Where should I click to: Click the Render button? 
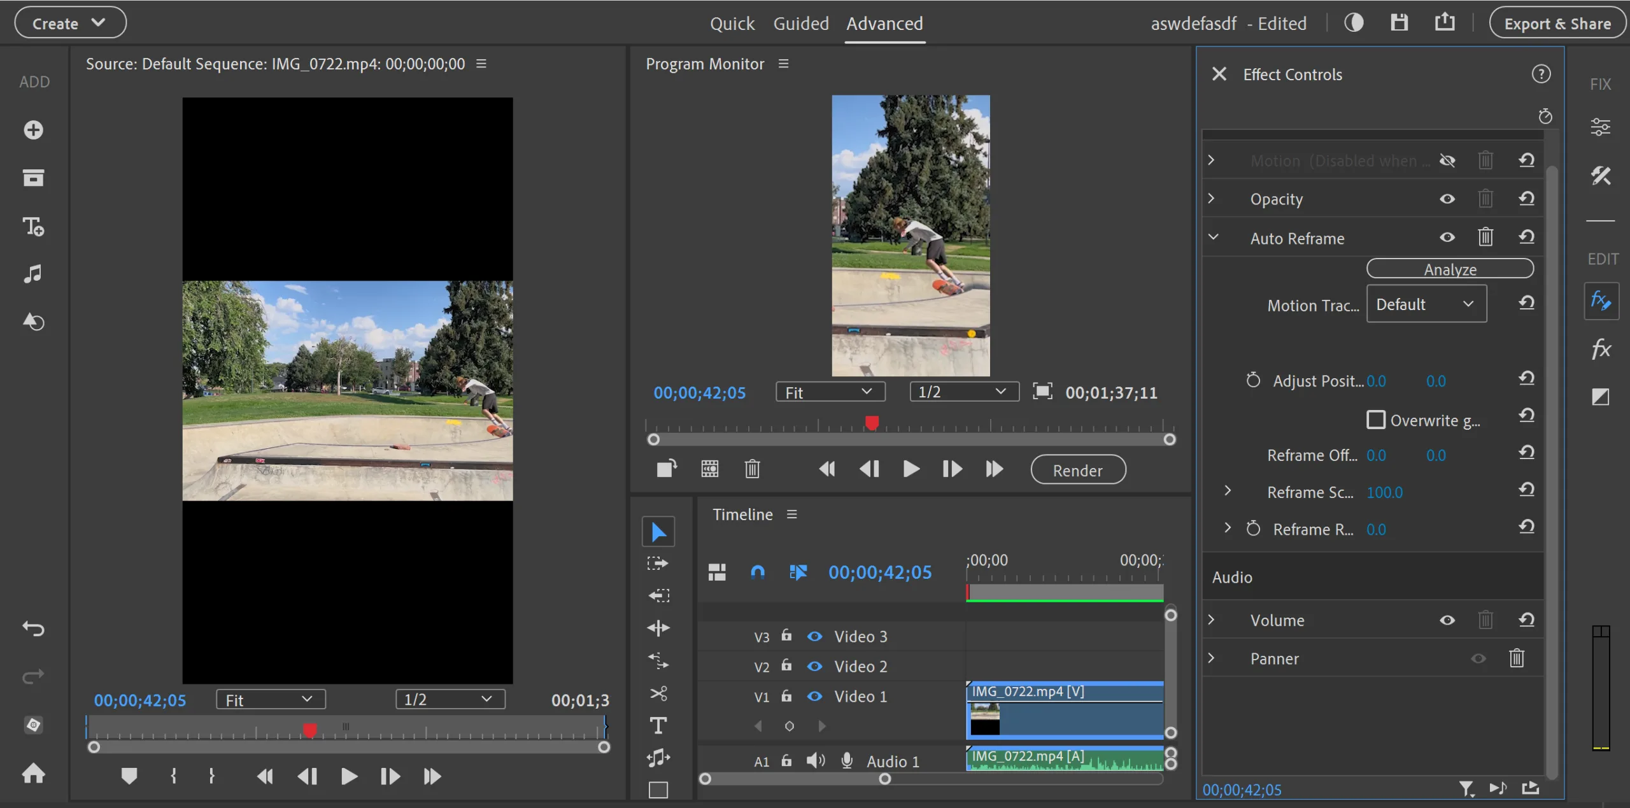[1077, 470]
